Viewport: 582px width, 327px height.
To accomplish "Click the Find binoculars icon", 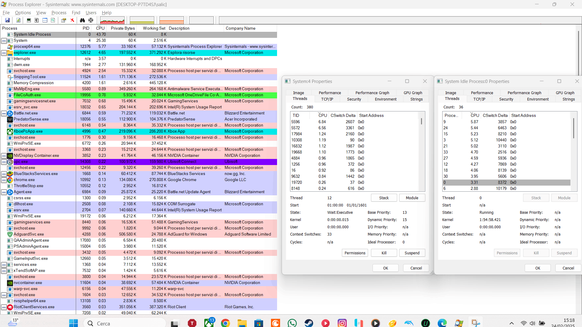I will [x=82, y=20].
